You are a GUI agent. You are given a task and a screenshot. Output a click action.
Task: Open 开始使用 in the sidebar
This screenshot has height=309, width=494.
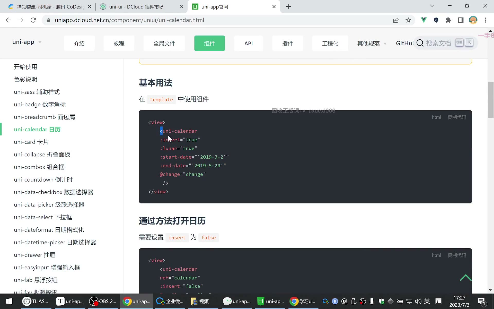pos(26,67)
